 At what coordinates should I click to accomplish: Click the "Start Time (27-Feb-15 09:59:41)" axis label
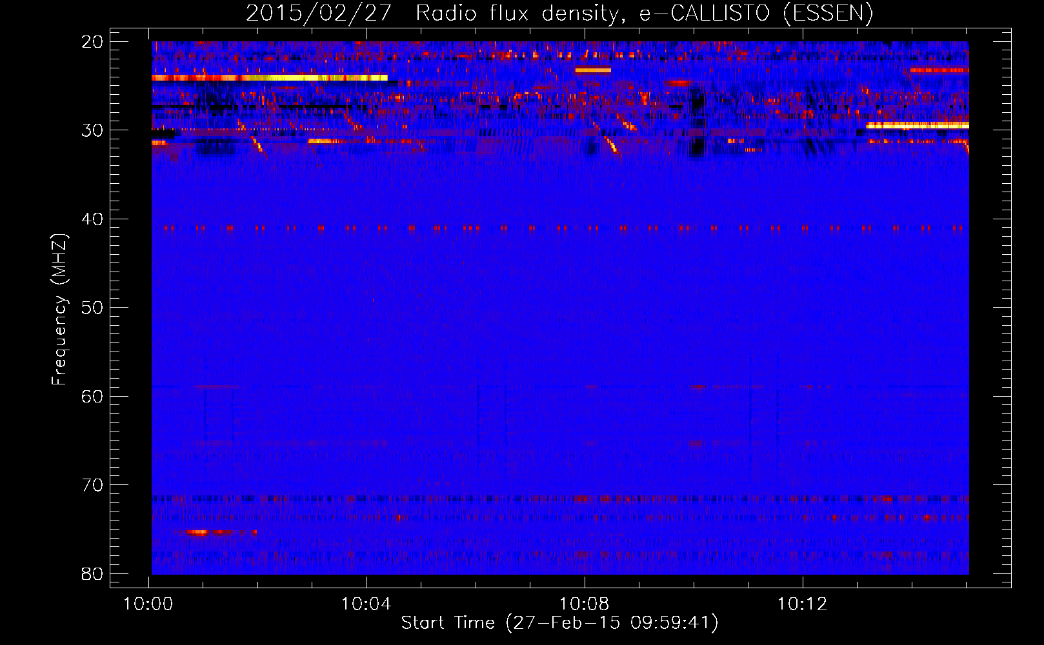tap(559, 623)
